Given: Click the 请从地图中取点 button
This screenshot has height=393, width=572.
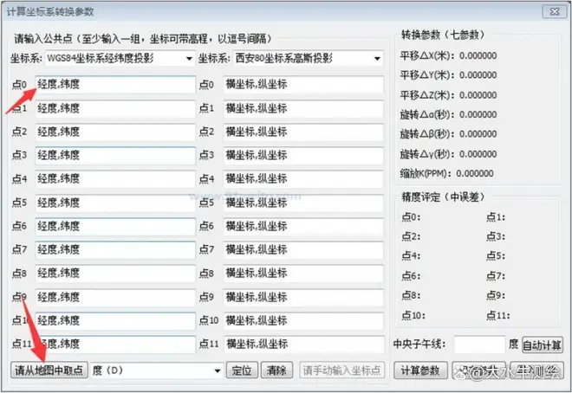Looking at the screenshot, I should pos(50,370).
